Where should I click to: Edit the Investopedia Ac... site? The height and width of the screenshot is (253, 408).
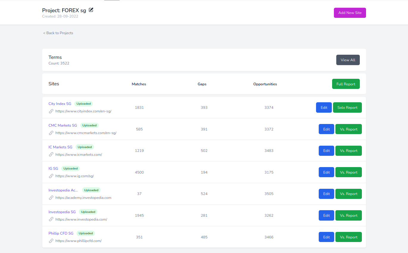point(326,194)
